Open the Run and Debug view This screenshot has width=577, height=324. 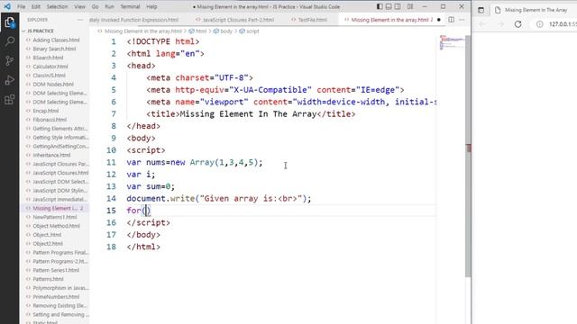tap(10, 80)
